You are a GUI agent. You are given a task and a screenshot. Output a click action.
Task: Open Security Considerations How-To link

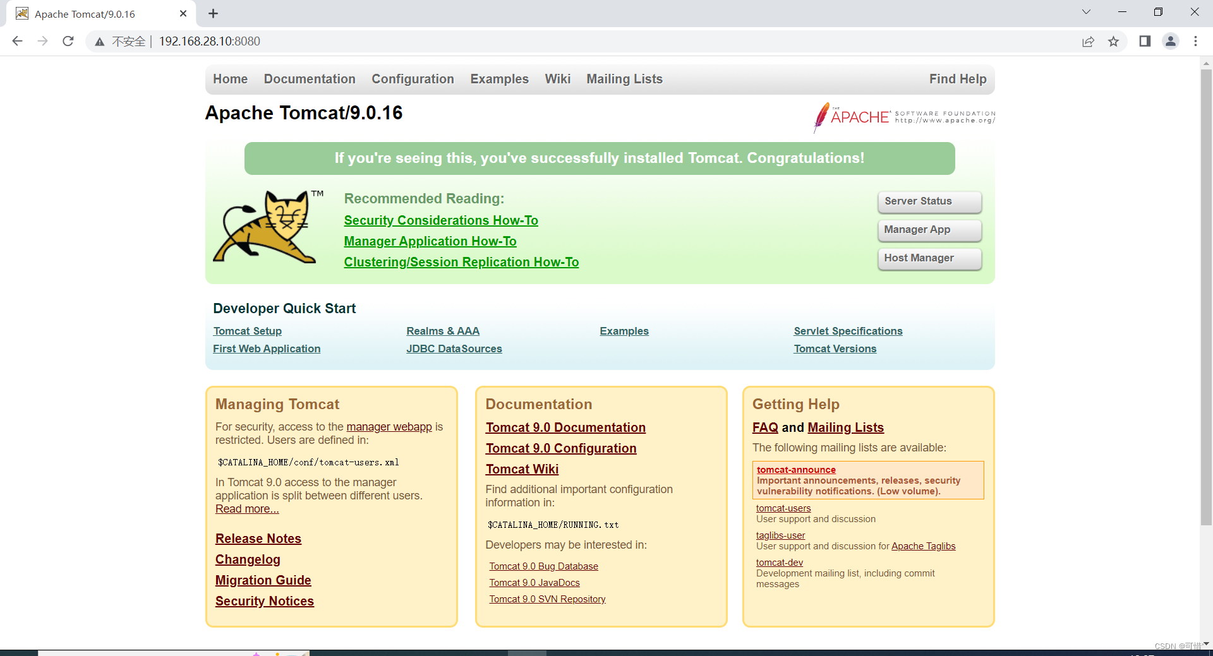[441, 220]
